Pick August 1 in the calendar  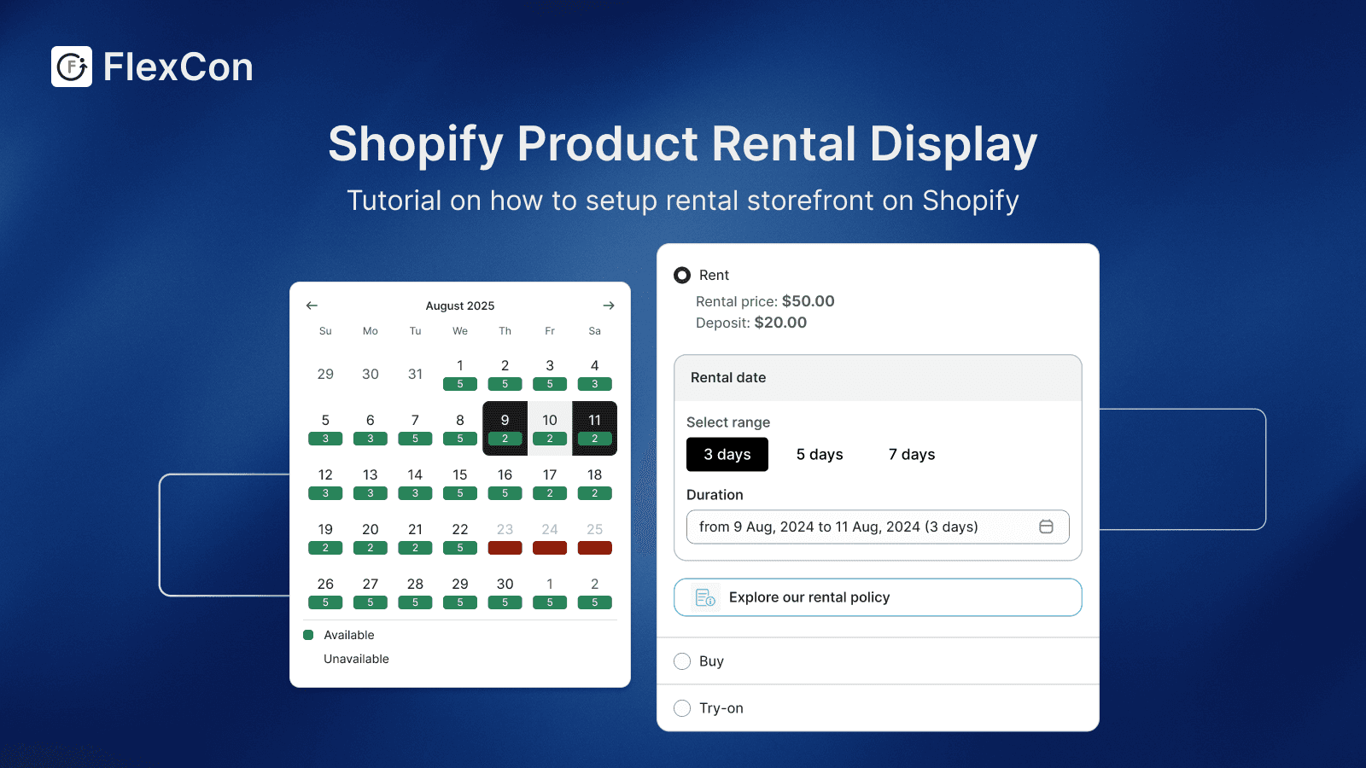[x=460, y=374]
